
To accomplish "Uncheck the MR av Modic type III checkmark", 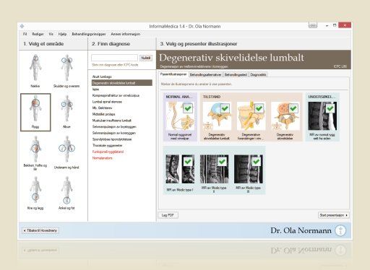I will pyautogui.click(x=257, y=162).
